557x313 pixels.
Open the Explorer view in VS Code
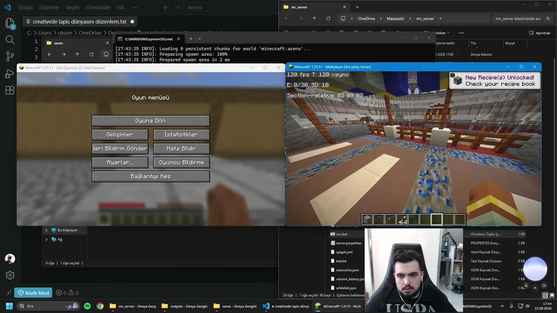coord(10,23)
